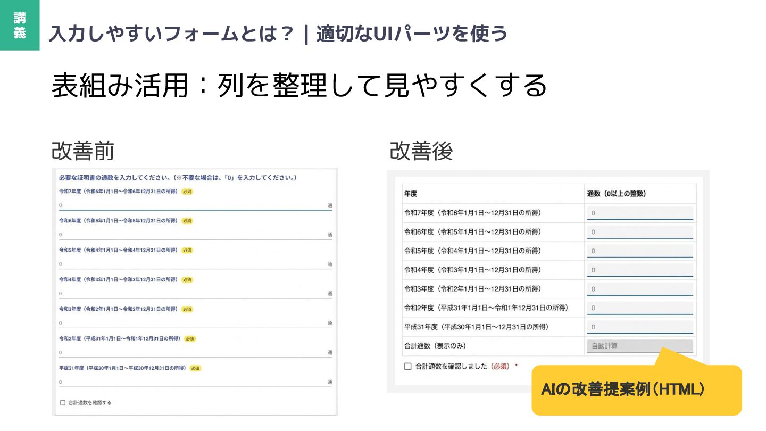Click the 令和4年度 input in the 改善前 form
Image resolution: width=766 pixels, height=431 pixels.
pos(191,294)
